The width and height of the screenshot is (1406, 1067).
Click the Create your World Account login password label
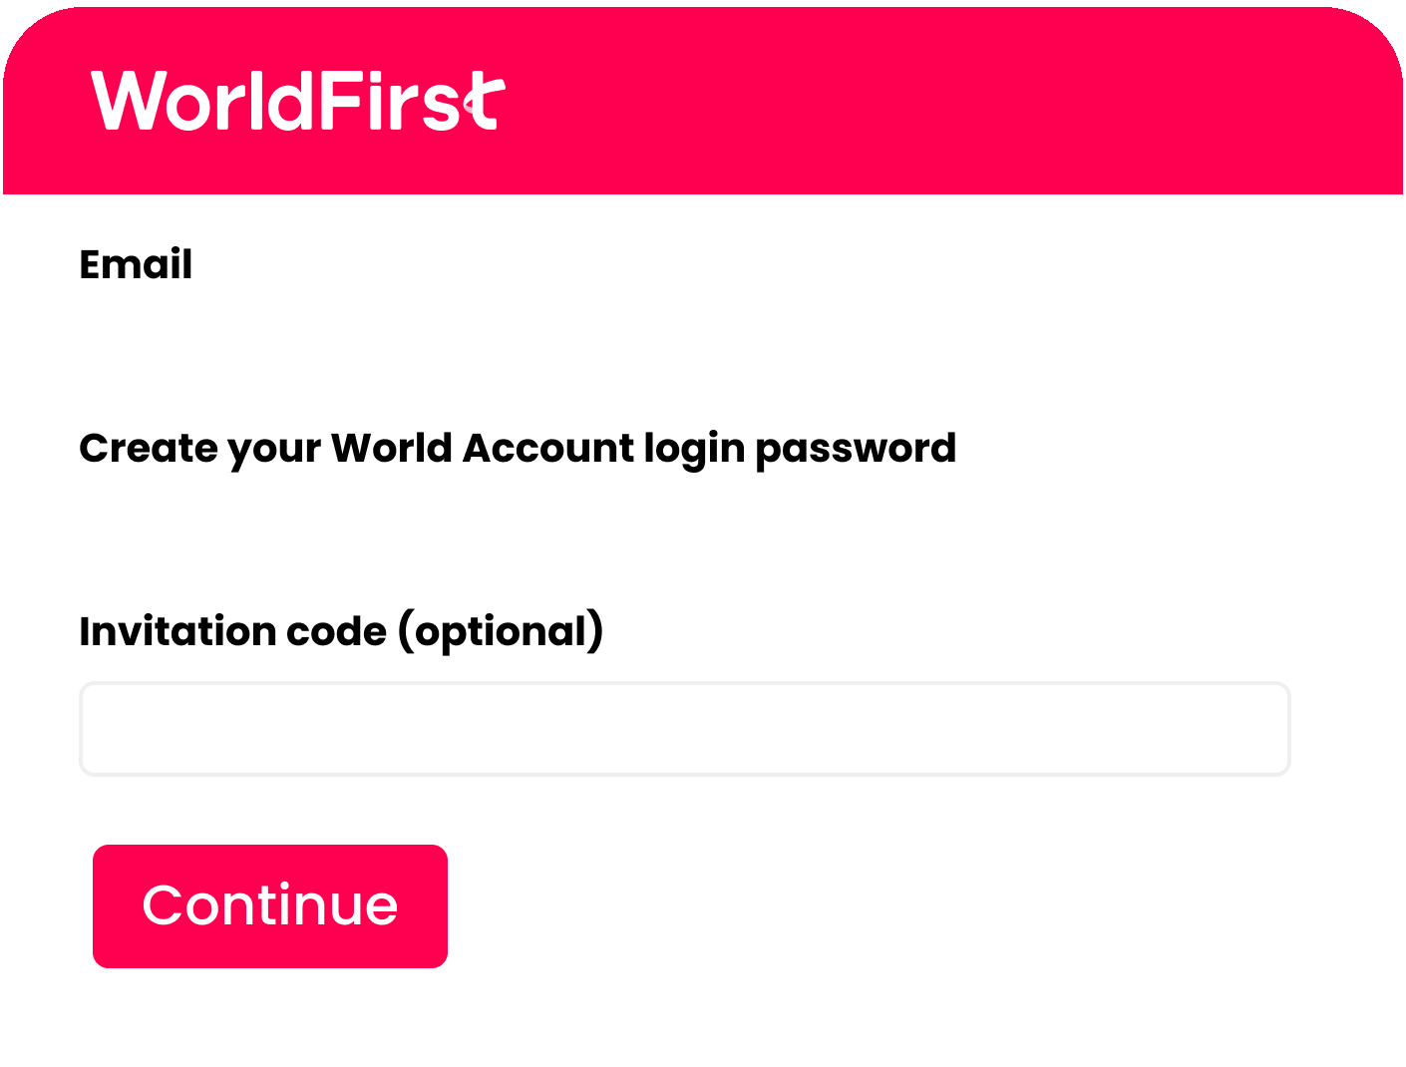coord(518,449)
